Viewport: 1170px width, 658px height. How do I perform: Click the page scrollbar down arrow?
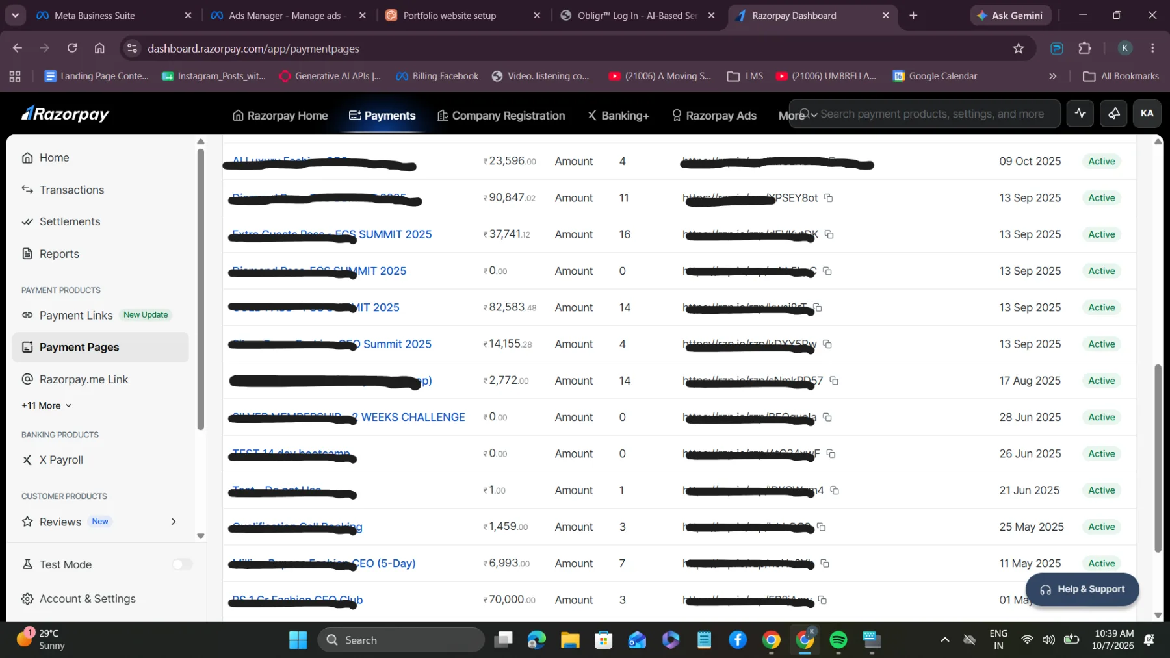coord(1158,615)
